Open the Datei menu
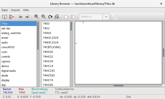The image size is (165, 99). tap(5, 10)
